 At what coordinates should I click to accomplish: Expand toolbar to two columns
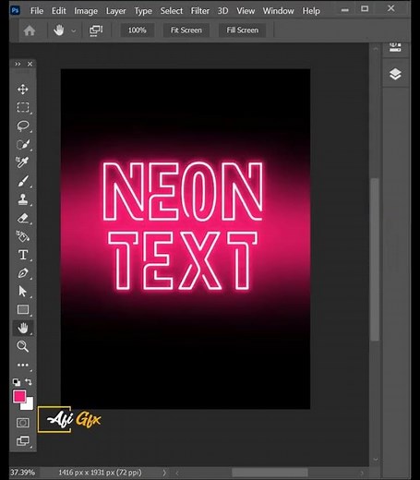18,64
